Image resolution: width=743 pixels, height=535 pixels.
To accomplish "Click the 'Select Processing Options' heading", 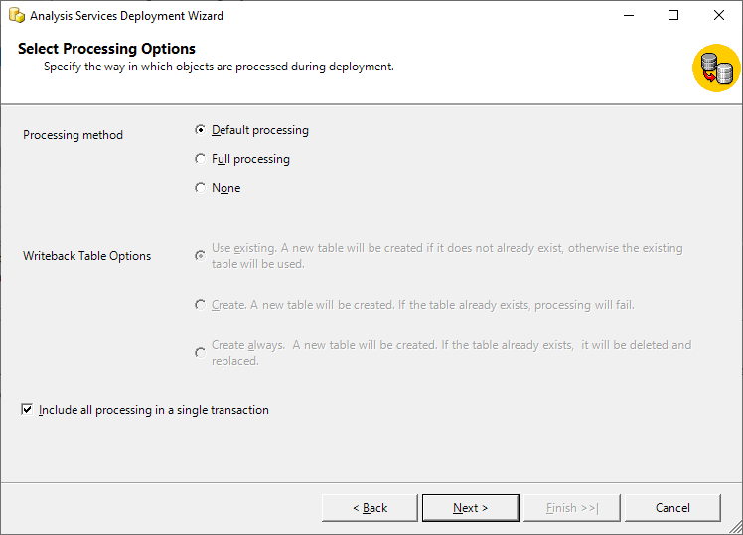I will 106,49.
